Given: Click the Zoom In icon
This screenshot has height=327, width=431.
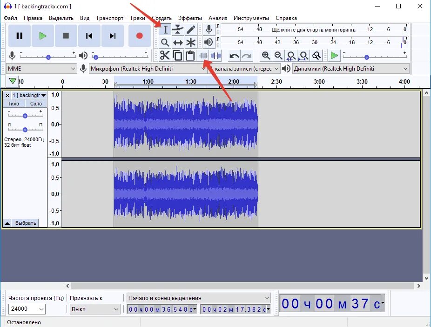Looking at the screenshot, I should [x=266, y=56].
